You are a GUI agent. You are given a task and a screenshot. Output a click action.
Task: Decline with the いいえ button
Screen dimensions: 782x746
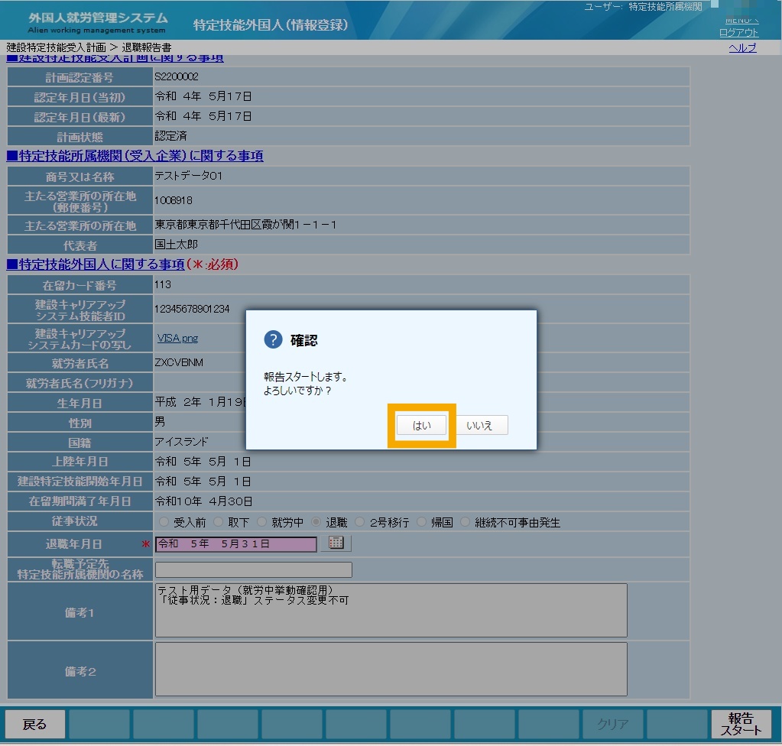479,426
